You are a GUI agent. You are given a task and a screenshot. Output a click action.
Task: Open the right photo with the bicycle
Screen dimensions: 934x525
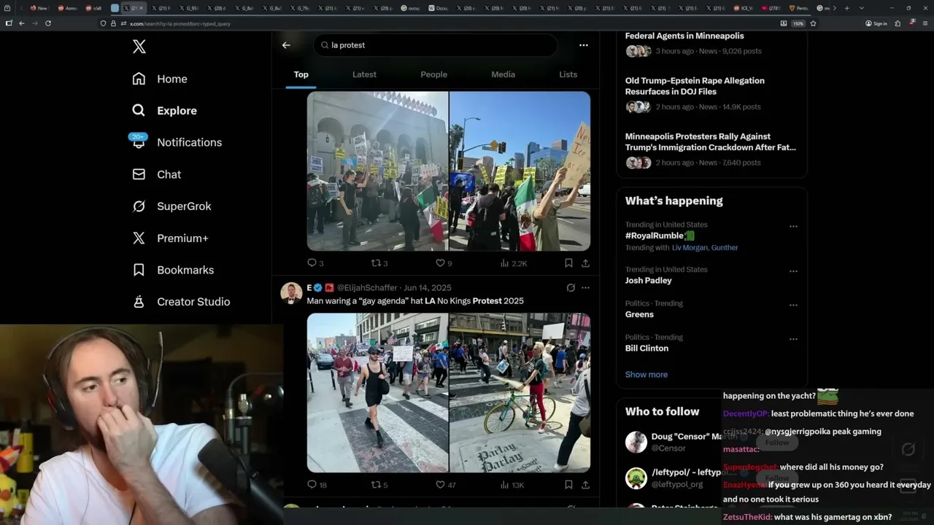[520, 393]
